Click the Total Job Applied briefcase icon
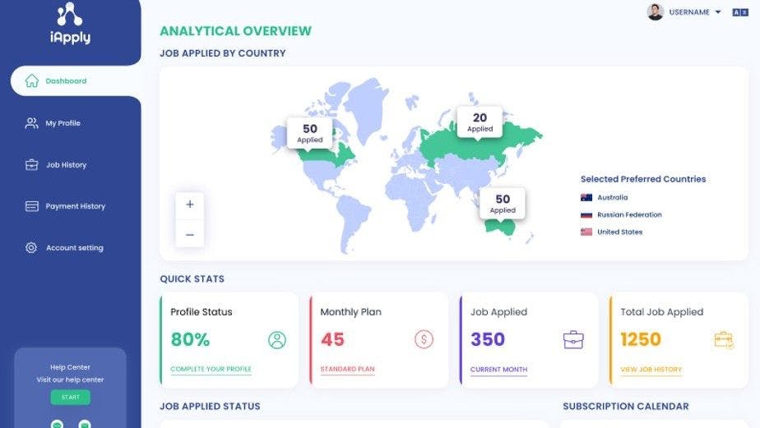The width and height of the screenshot is (760, 428). click(724, 339)
